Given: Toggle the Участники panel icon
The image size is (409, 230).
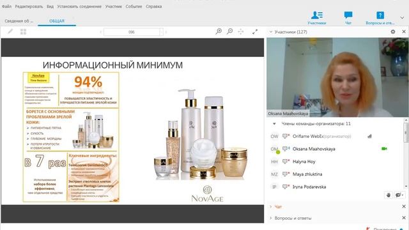Looking at the screenshot, I should coord(317,18).
